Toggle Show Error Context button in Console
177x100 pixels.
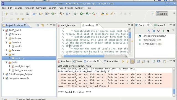132,61
